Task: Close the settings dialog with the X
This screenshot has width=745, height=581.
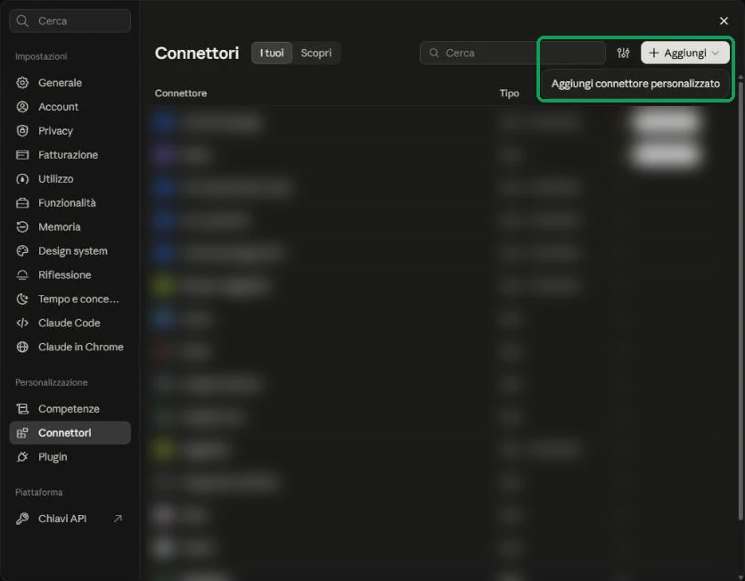Action: coord(724,20)
